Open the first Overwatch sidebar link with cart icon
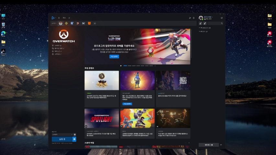 [57, 45]
